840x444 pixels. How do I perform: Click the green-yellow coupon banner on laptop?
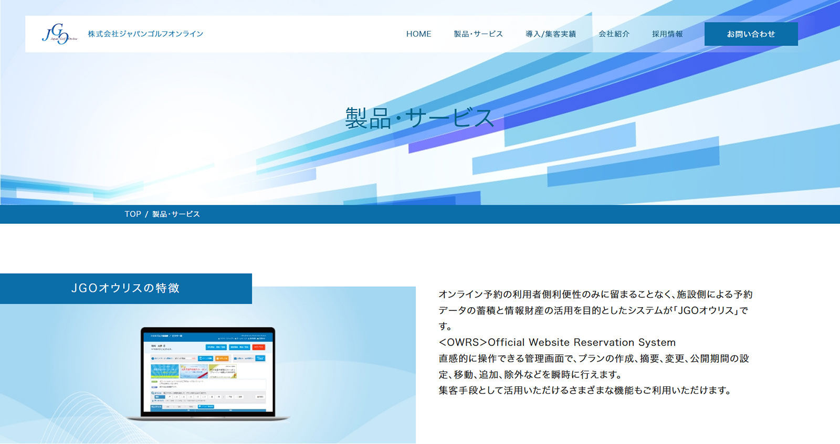coord(165,371)
